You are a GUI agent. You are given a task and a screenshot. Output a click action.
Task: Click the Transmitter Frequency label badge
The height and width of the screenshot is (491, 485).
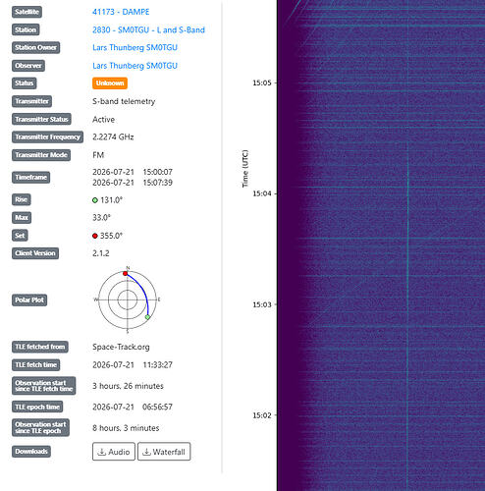[47, 136]
